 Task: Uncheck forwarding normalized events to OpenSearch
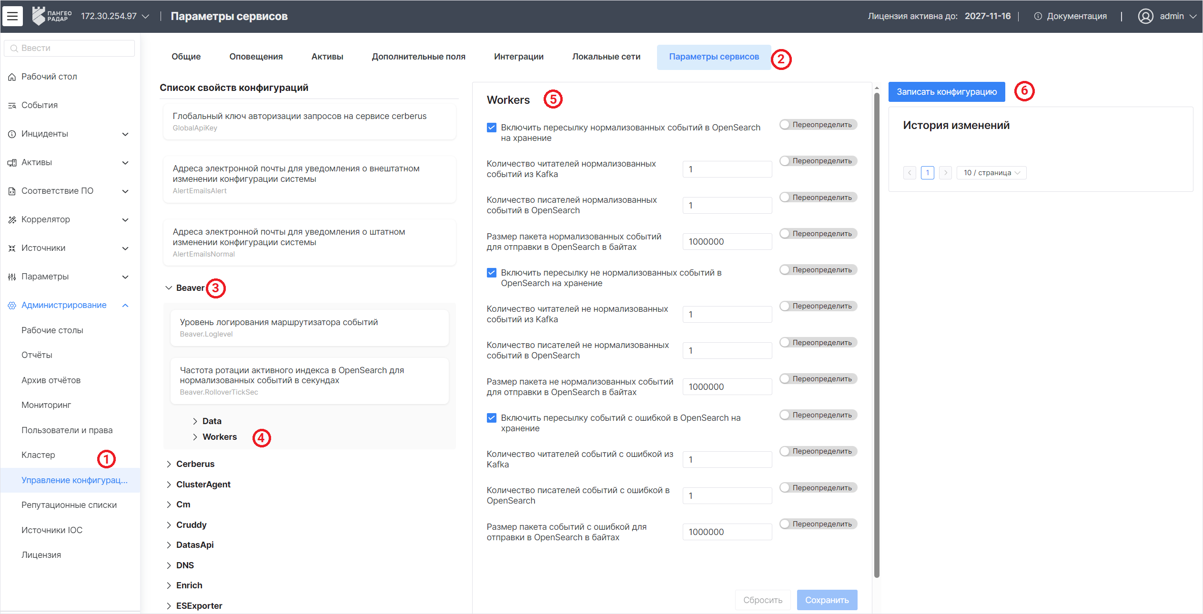(x=492, y=128)
